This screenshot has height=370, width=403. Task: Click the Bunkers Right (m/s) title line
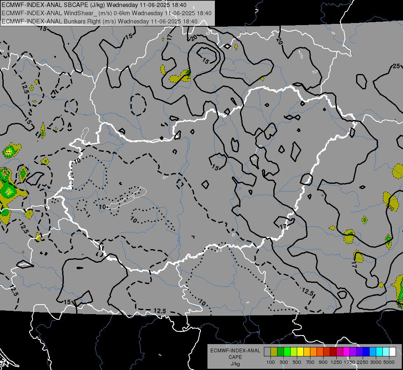point(100,21)
